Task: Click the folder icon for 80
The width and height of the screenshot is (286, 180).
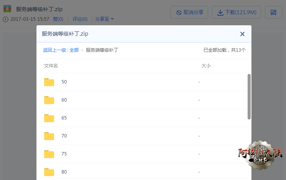Action: 49,172
